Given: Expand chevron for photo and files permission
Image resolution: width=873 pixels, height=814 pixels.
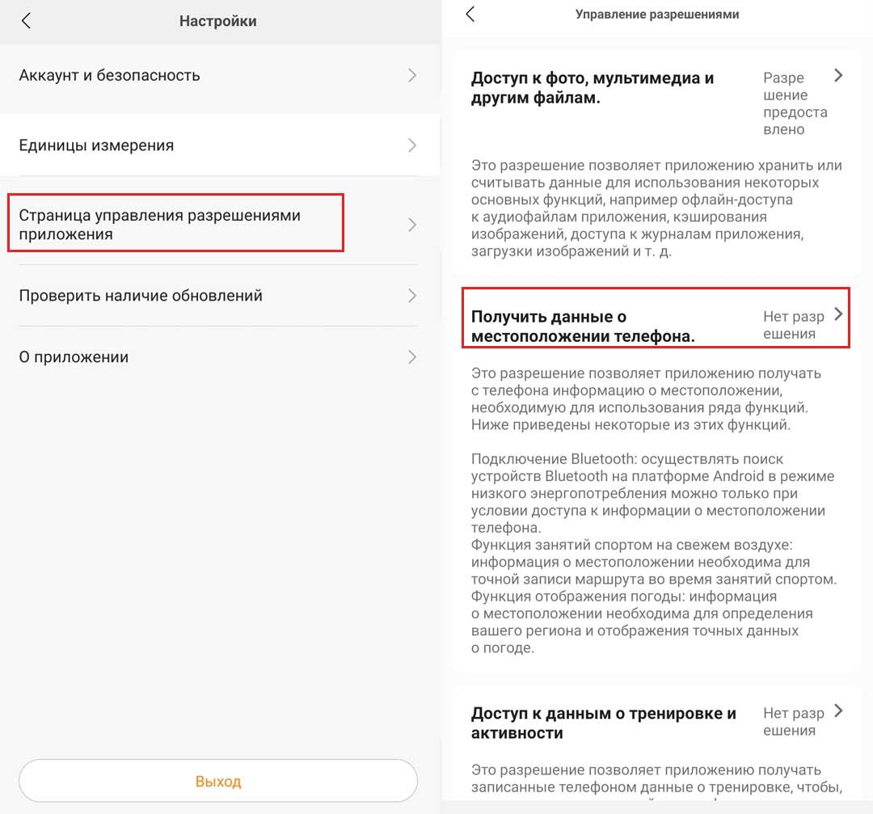Looking at the screenshot, I should (x=838, y=76).
